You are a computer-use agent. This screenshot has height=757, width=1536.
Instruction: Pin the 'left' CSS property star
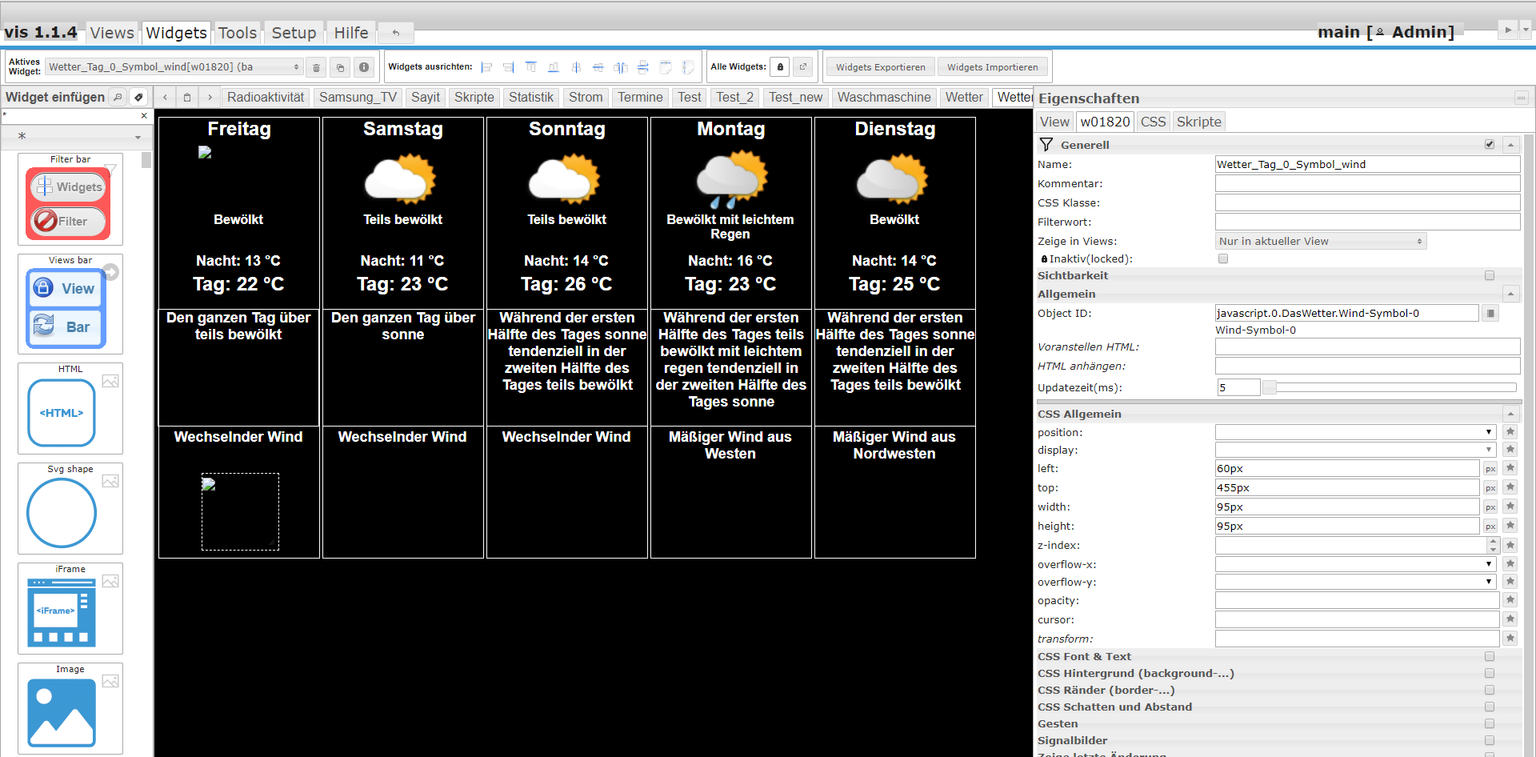point(1510,468)
